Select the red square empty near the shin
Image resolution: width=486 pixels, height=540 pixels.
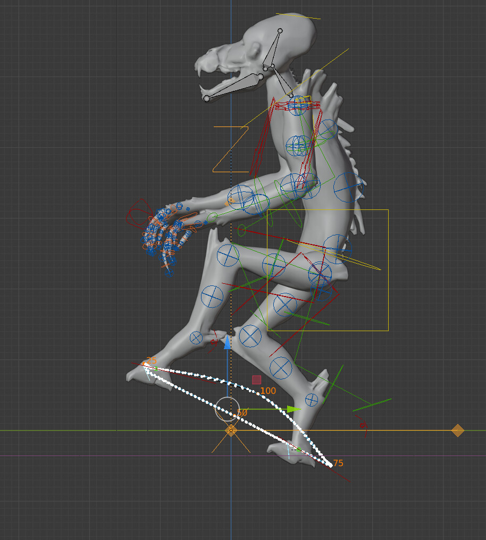tap(257, 379)
